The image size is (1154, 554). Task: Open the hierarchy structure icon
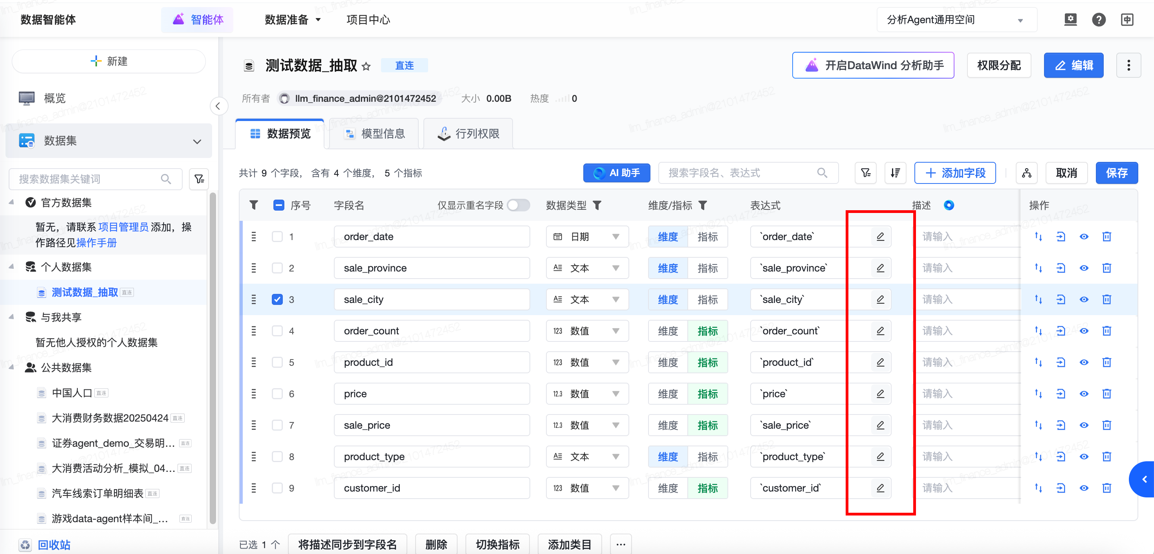(x=1026, y=172)
